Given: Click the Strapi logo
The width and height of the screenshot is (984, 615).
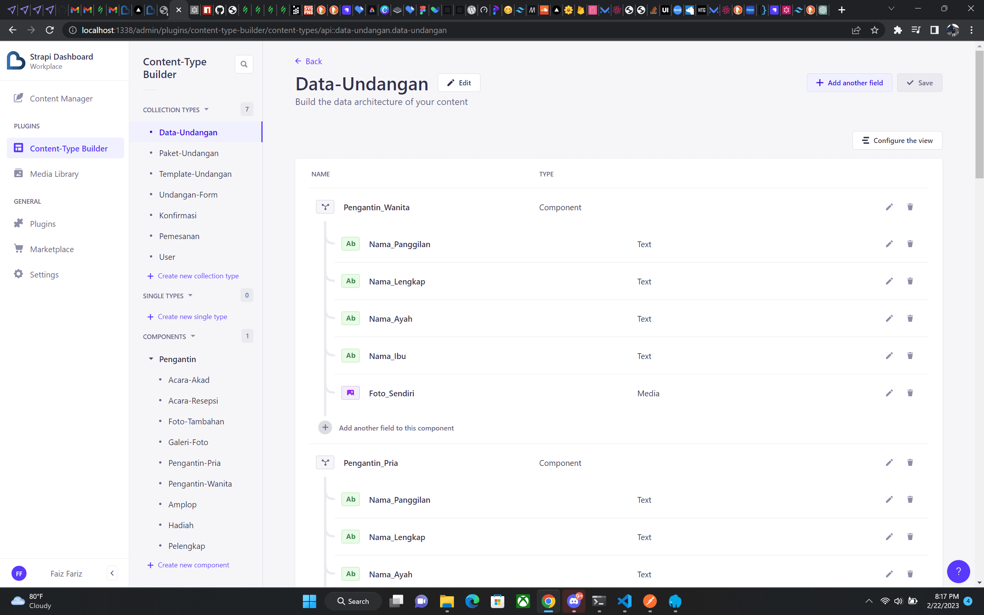Looking at the screenshot, I should (x=16, y=61).
